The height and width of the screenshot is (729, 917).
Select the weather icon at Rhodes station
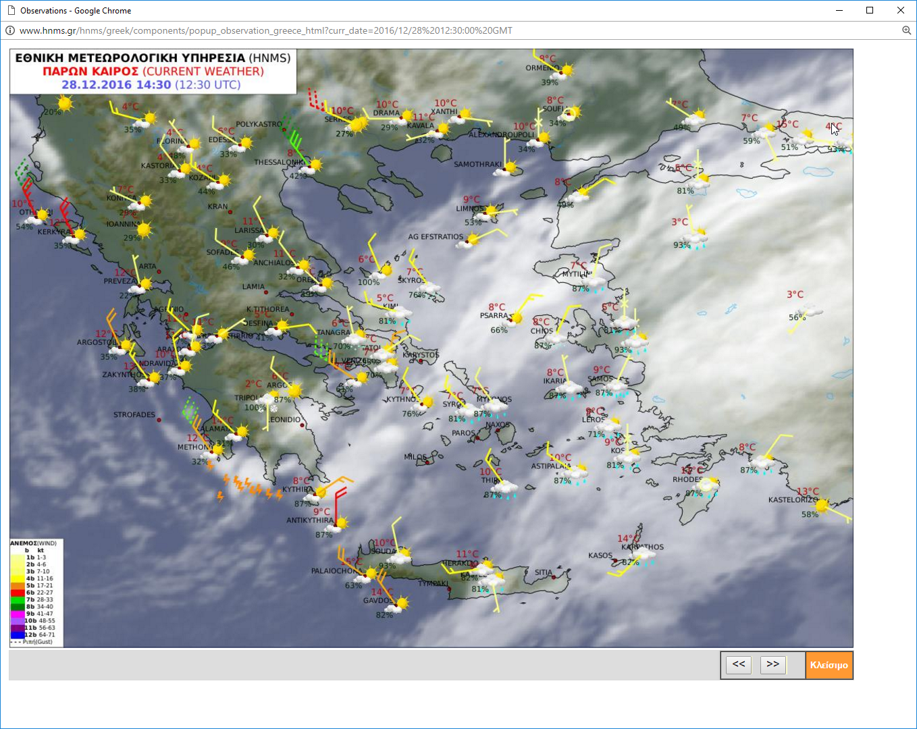point(706,485)
